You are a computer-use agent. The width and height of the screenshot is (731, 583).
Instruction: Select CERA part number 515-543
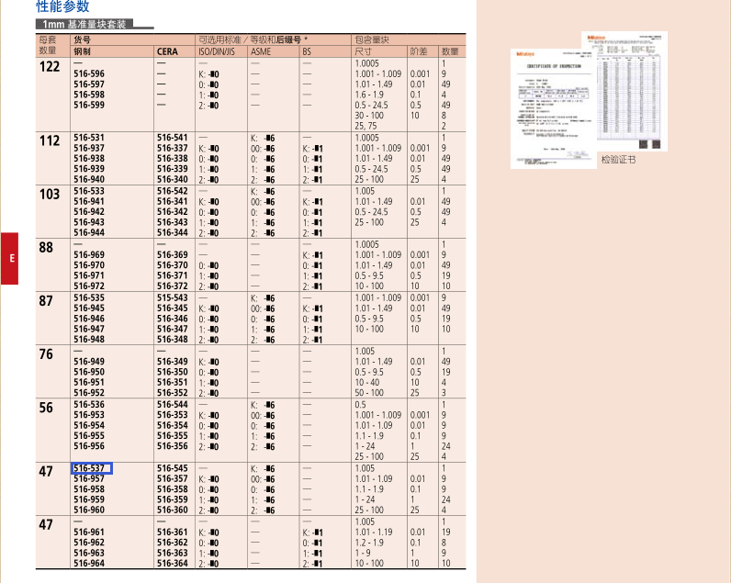[x=173, y=297]
